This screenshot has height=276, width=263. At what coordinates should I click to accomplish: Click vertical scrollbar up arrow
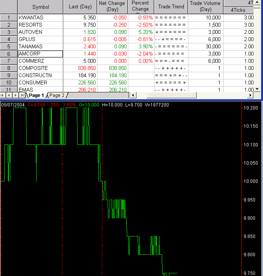click(257, 2)
